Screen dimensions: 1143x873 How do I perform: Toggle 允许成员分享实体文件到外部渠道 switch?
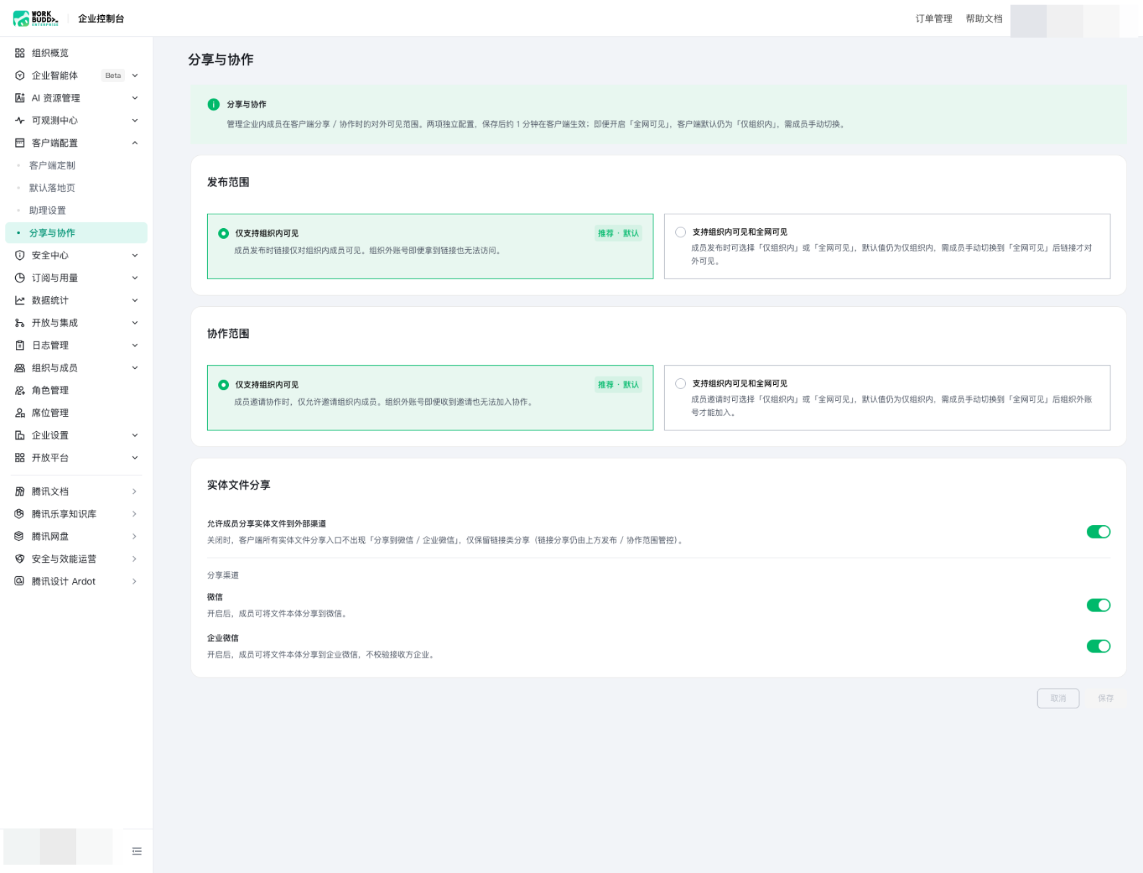[1098, 532]
